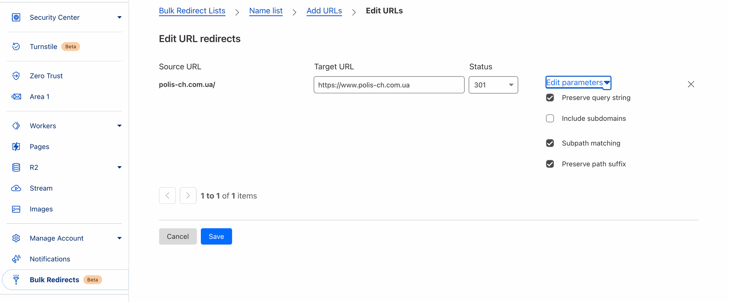The height and width of the screenshot is (302, 729).
Task: Remove the redirect row with X
Action: [691, 84]
